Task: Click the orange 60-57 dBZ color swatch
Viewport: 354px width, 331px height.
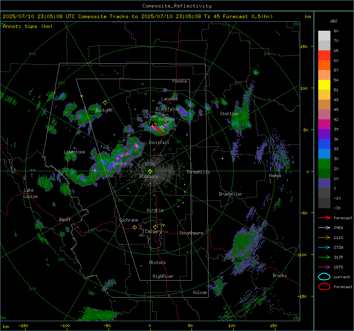Action: 324,65
